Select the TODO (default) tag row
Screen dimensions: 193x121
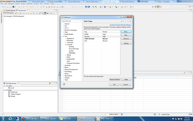(x=102, y=39)
